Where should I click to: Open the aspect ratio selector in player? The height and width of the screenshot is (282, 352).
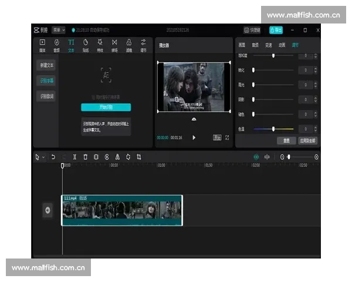point(216,137)
